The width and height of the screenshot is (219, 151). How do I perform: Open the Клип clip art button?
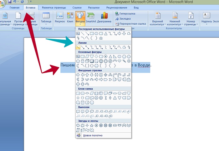pos(70,17)
